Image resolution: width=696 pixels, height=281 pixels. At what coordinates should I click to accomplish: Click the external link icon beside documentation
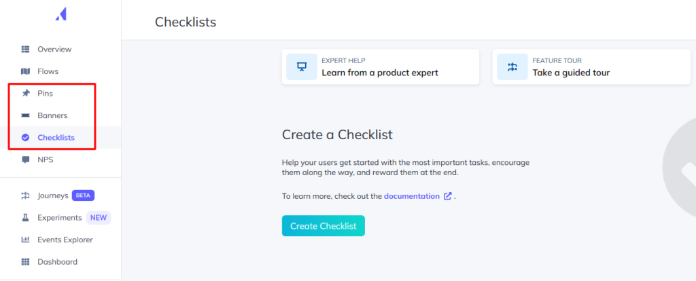tap(447, 196)
